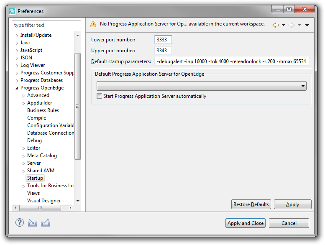Open Configuration Variables preference page
The height and width of the screenshot is (245, 325).
[x=51, y=125]
